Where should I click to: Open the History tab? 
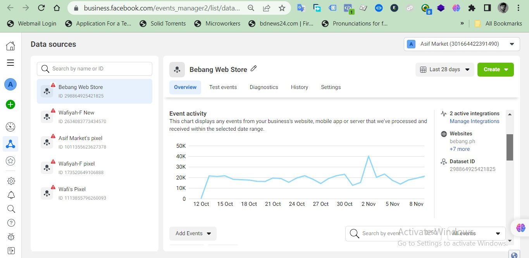(300, 87)
